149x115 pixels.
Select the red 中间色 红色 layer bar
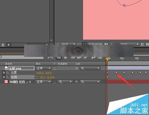pyautogui.click(x=128, y=82)
